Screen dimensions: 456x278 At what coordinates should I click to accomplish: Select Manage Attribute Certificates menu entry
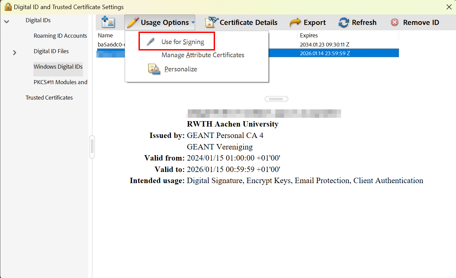click(203, 55)
